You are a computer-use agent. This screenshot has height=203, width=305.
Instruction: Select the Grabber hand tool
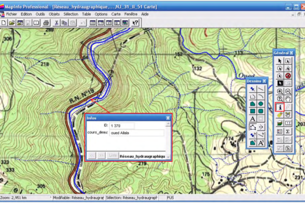click(x=288, y=99)
